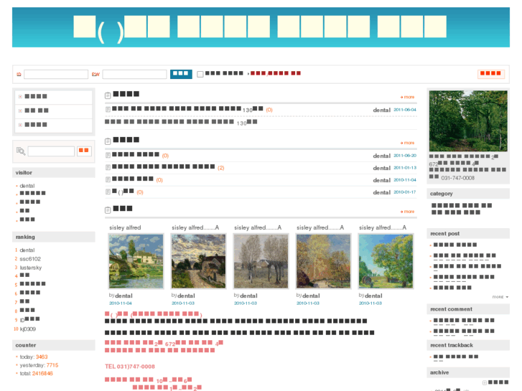The image size is (522, 391).
Task: Open third sisley alfred bare trees thumbnail
Action: [261, 261]
